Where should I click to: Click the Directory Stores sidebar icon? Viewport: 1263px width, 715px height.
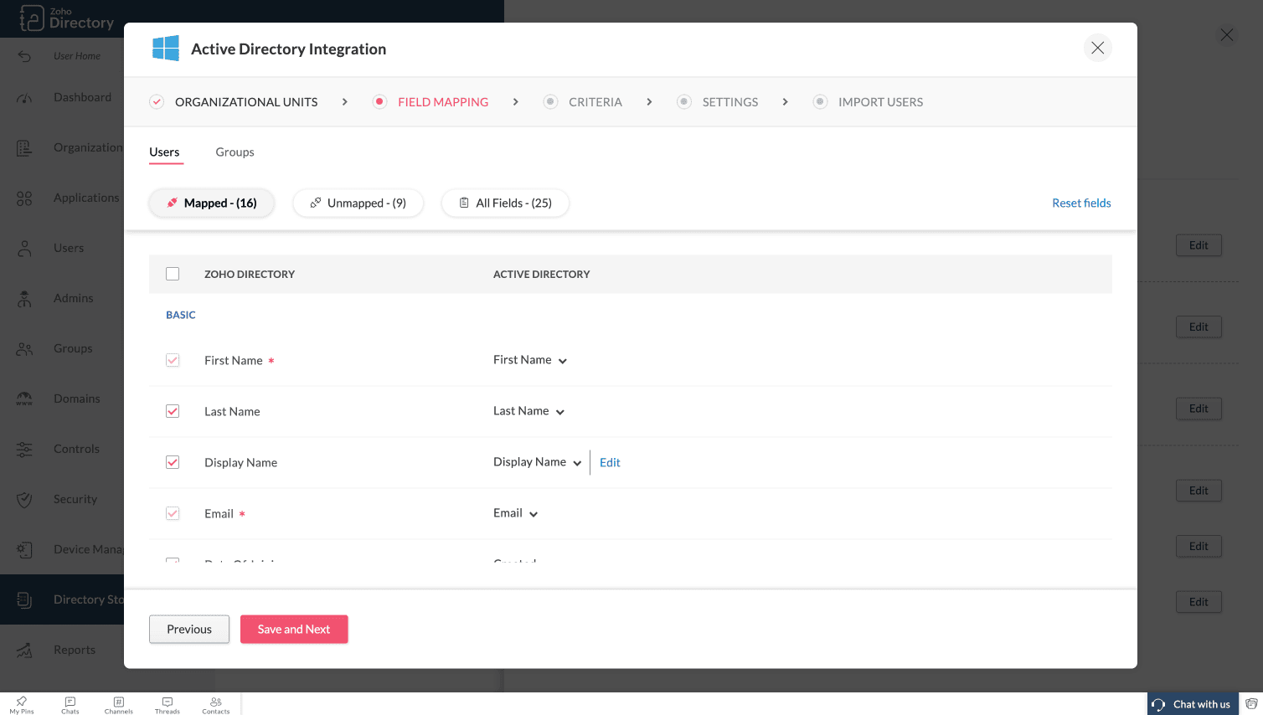tap(24, 600)
